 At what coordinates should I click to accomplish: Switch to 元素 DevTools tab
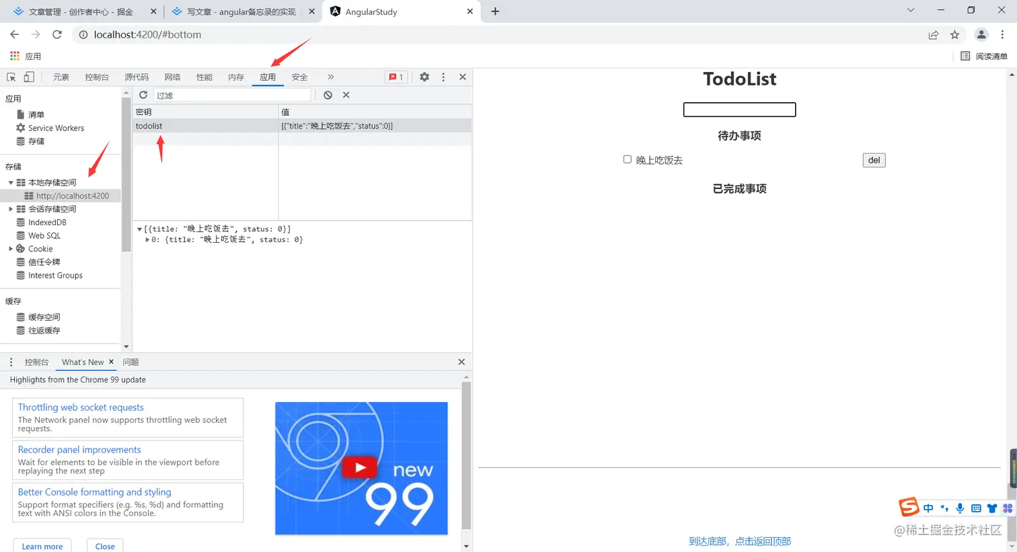click(x=61, y=77)
